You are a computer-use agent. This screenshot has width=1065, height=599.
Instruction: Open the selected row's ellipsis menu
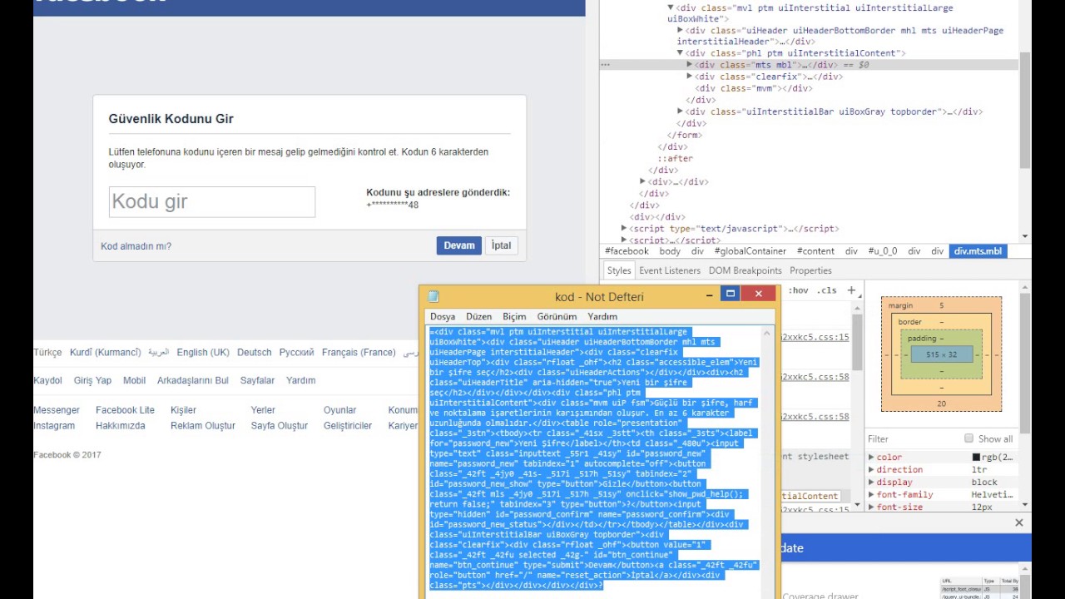(x=606, y=65)
